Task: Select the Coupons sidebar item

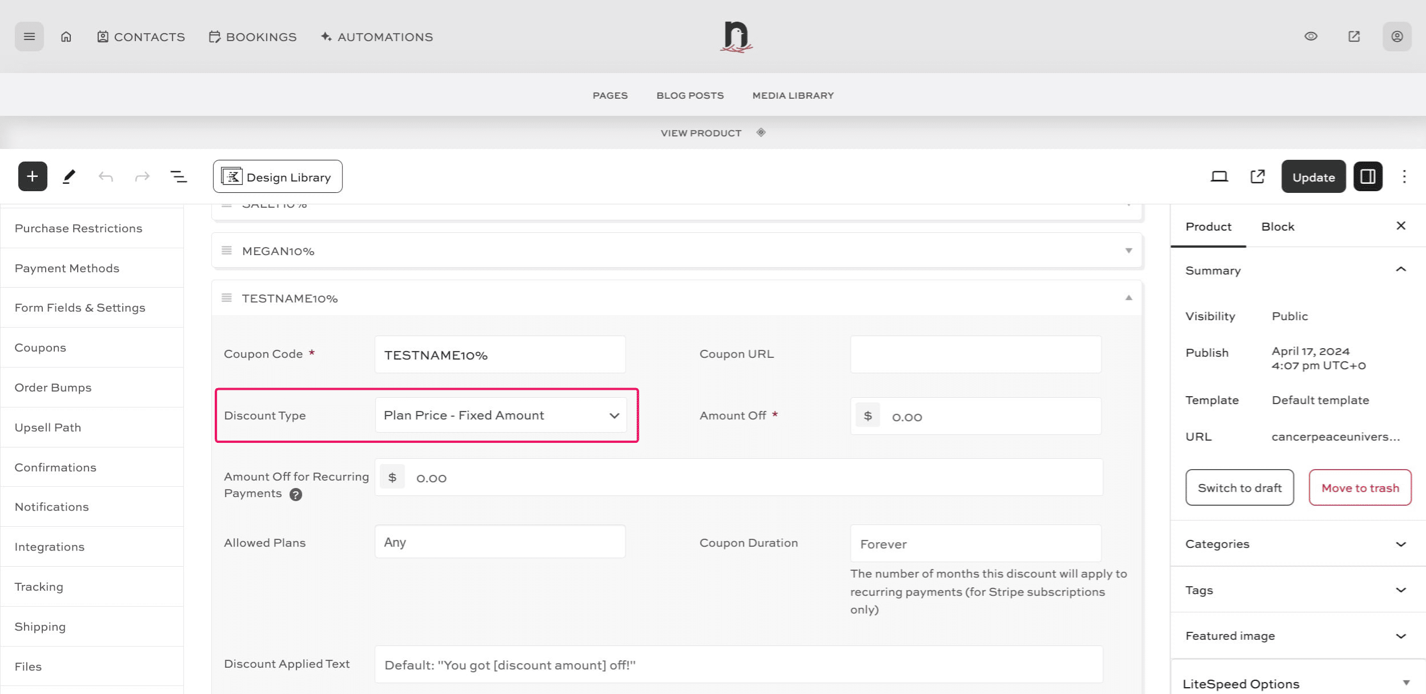Action: point(40,347)
